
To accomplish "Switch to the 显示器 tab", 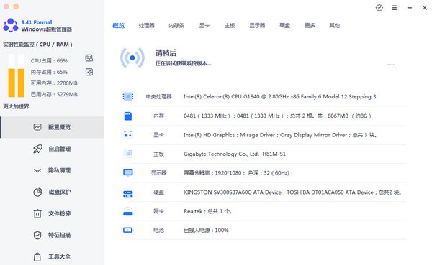I will (x=257, y=26).
